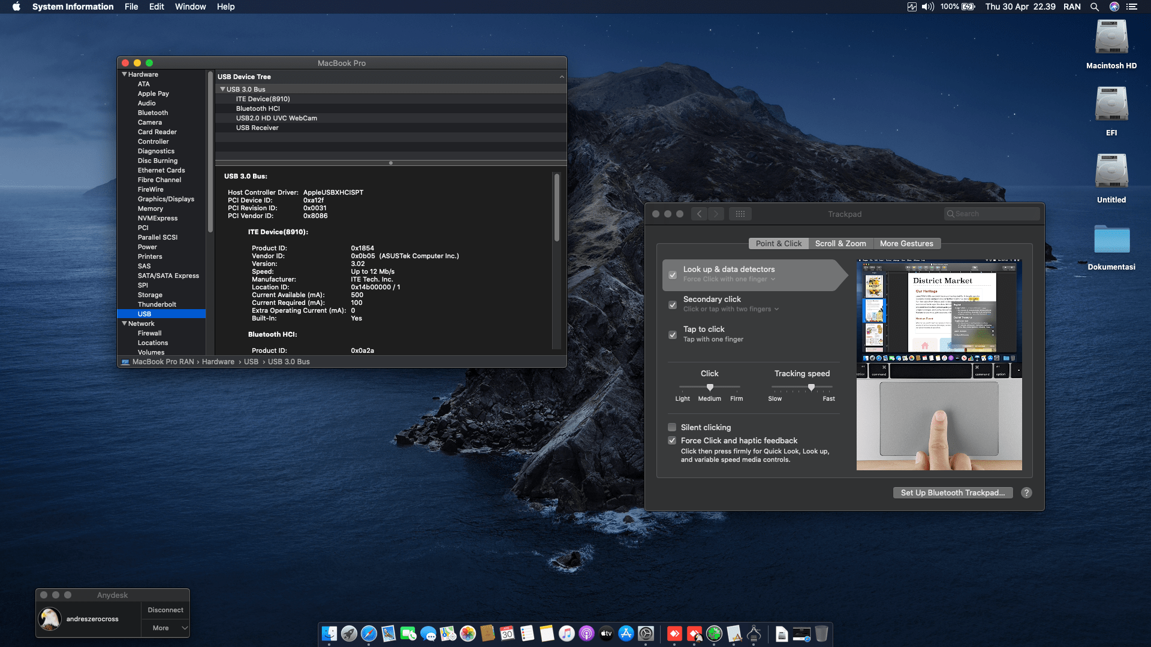Open the Trash in the dock
Screen dimensions: 1151x647
tap(821, 633)
